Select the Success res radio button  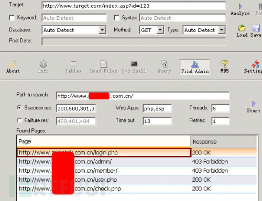(19, 108)
